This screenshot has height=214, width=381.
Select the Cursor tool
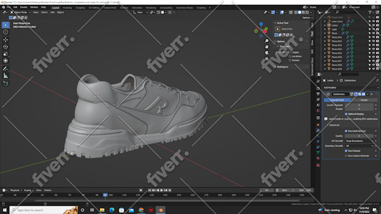pos(6,32)
